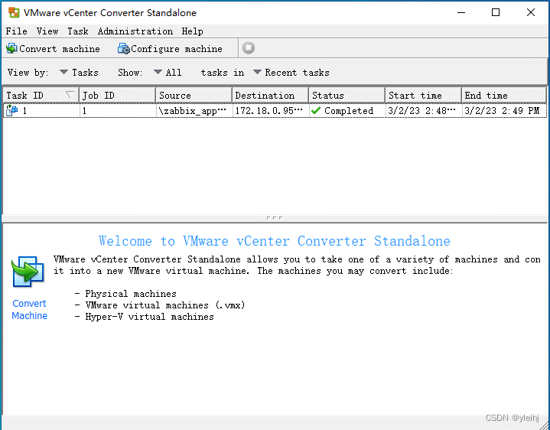Sort by Job ID column header
Image resolution: width=550 pixels, height=430 pixels.
(x=118, y=96)
